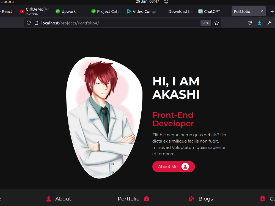Click the Elit hic neque description paragraph
The image size is (275, 206).
(189, 144)
